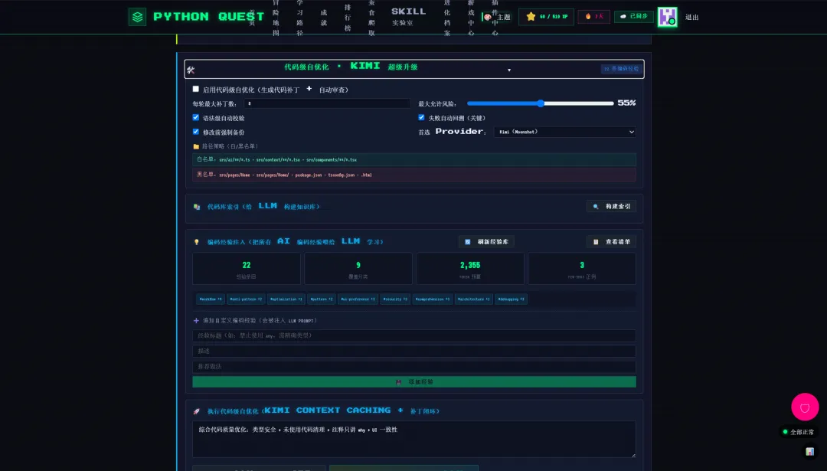Focus the 经验标题 input field

click(414, 335)
